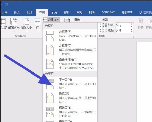Insert 连续(O) continuous section break

pos(70,98)
